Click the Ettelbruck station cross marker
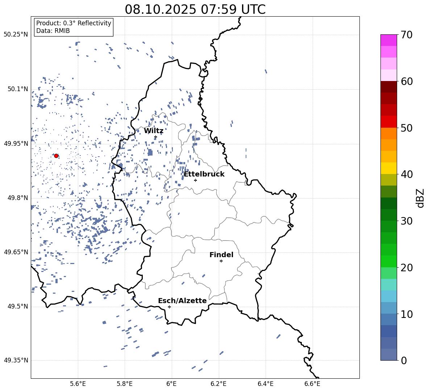429x391 pixels. click(x=195, y=180)
